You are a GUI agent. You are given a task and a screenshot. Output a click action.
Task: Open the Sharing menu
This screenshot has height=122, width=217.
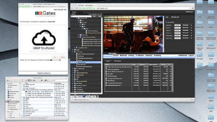(x=131, y=55)
